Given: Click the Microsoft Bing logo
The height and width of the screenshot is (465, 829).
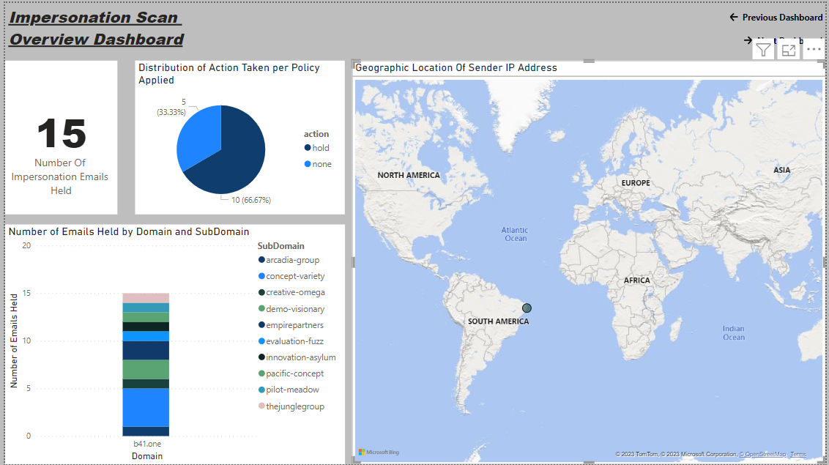Looking at the screenshot, I should [379, 453].
